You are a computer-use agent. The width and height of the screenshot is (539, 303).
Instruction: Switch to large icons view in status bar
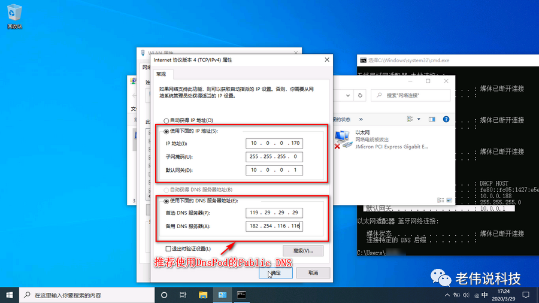tap(449, 200)
